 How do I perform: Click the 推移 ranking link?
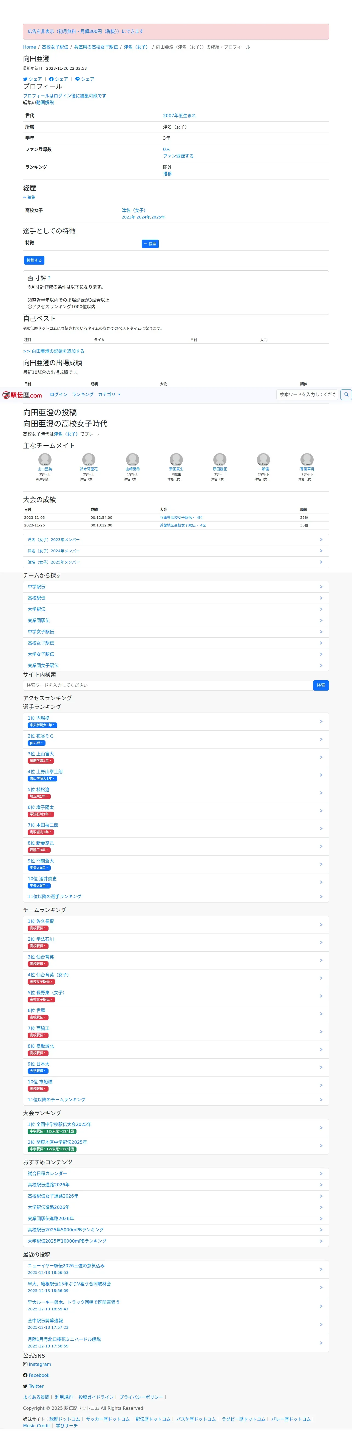(167, 174)
